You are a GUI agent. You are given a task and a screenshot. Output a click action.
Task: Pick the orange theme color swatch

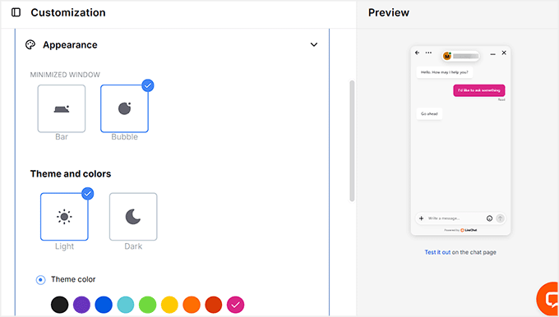192,305
